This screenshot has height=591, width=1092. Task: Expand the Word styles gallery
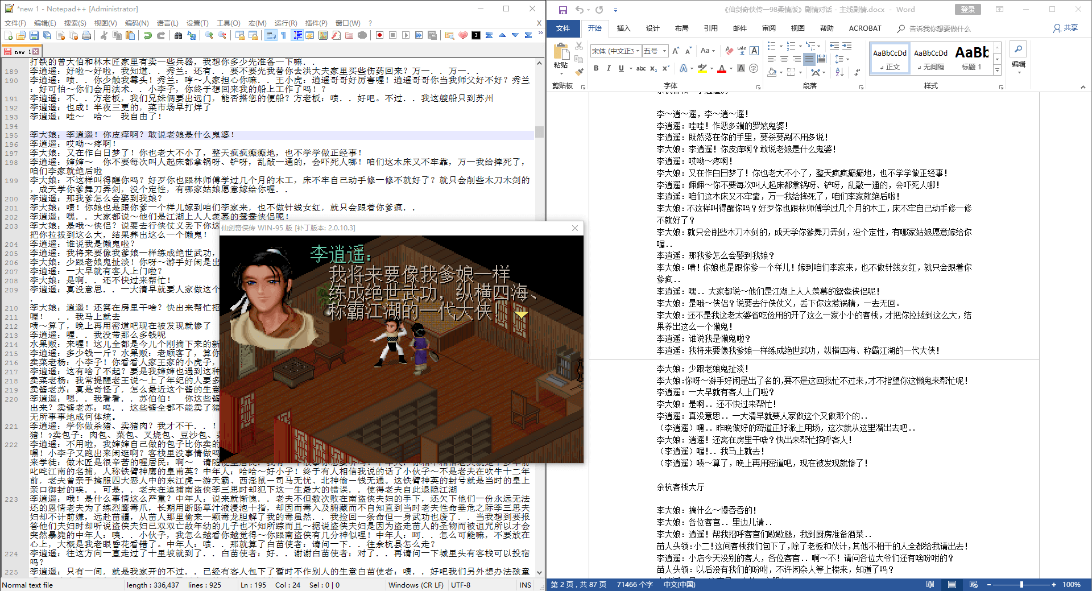[x=997, y=71]
